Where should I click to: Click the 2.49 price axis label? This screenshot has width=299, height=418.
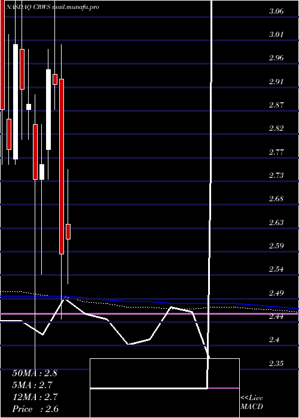[276, 293]
